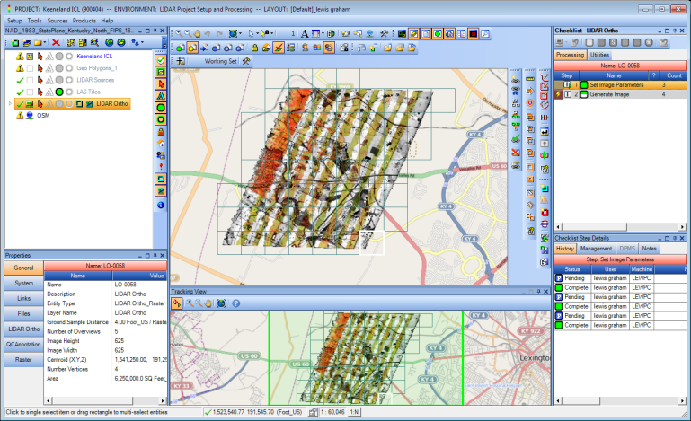Screen dimensions: 691x421
Task: Click the globe zoom-extent icon in Tracking View
Action: (x=222, y=303)
